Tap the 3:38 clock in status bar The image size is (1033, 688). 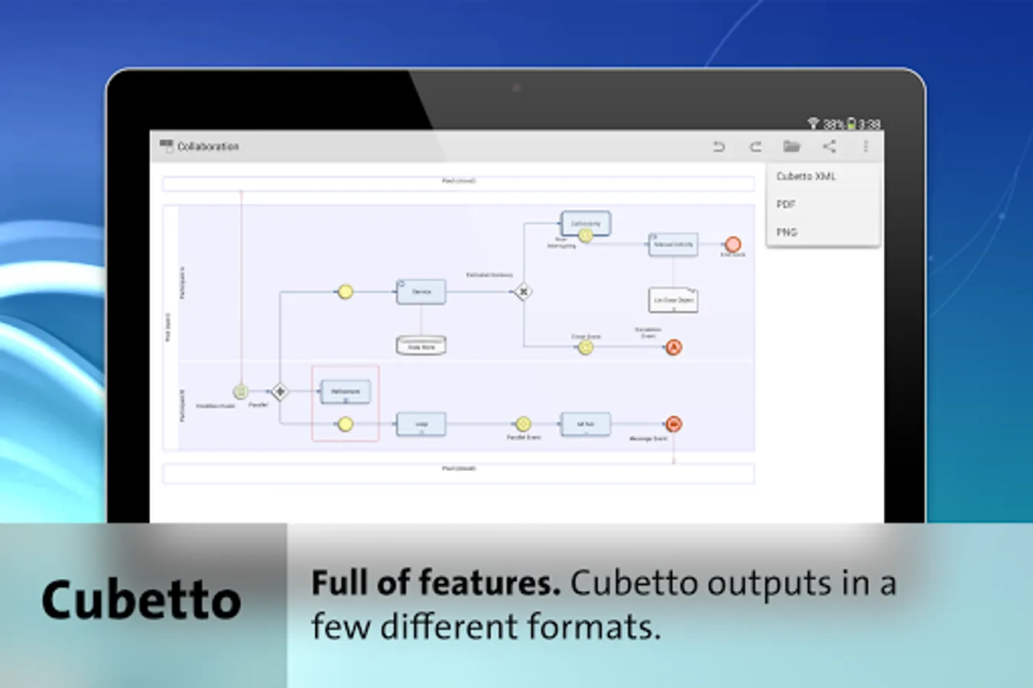(869, 124)
